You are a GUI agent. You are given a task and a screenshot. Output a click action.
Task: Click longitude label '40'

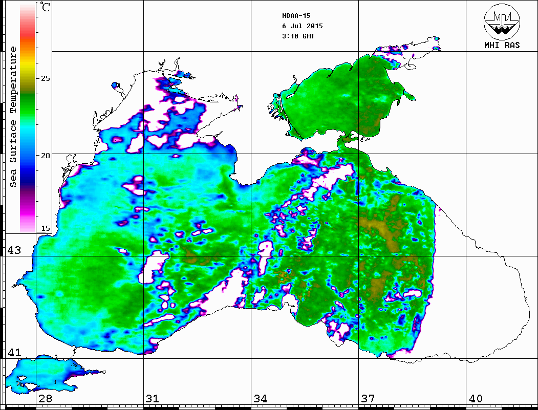(476, 399)
